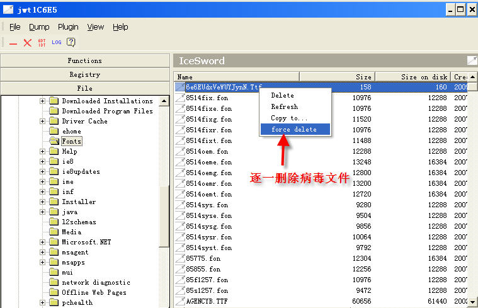
Task: Open the GDT IDT toolbar icon
Action: [42, 43]
